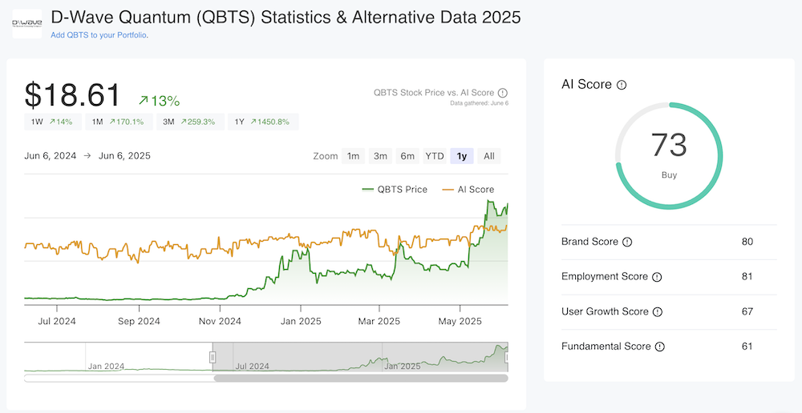This screenshot has width=802, height=413.
Task: Click the 1M 170.1% performance chip
Action: (119, 122)
